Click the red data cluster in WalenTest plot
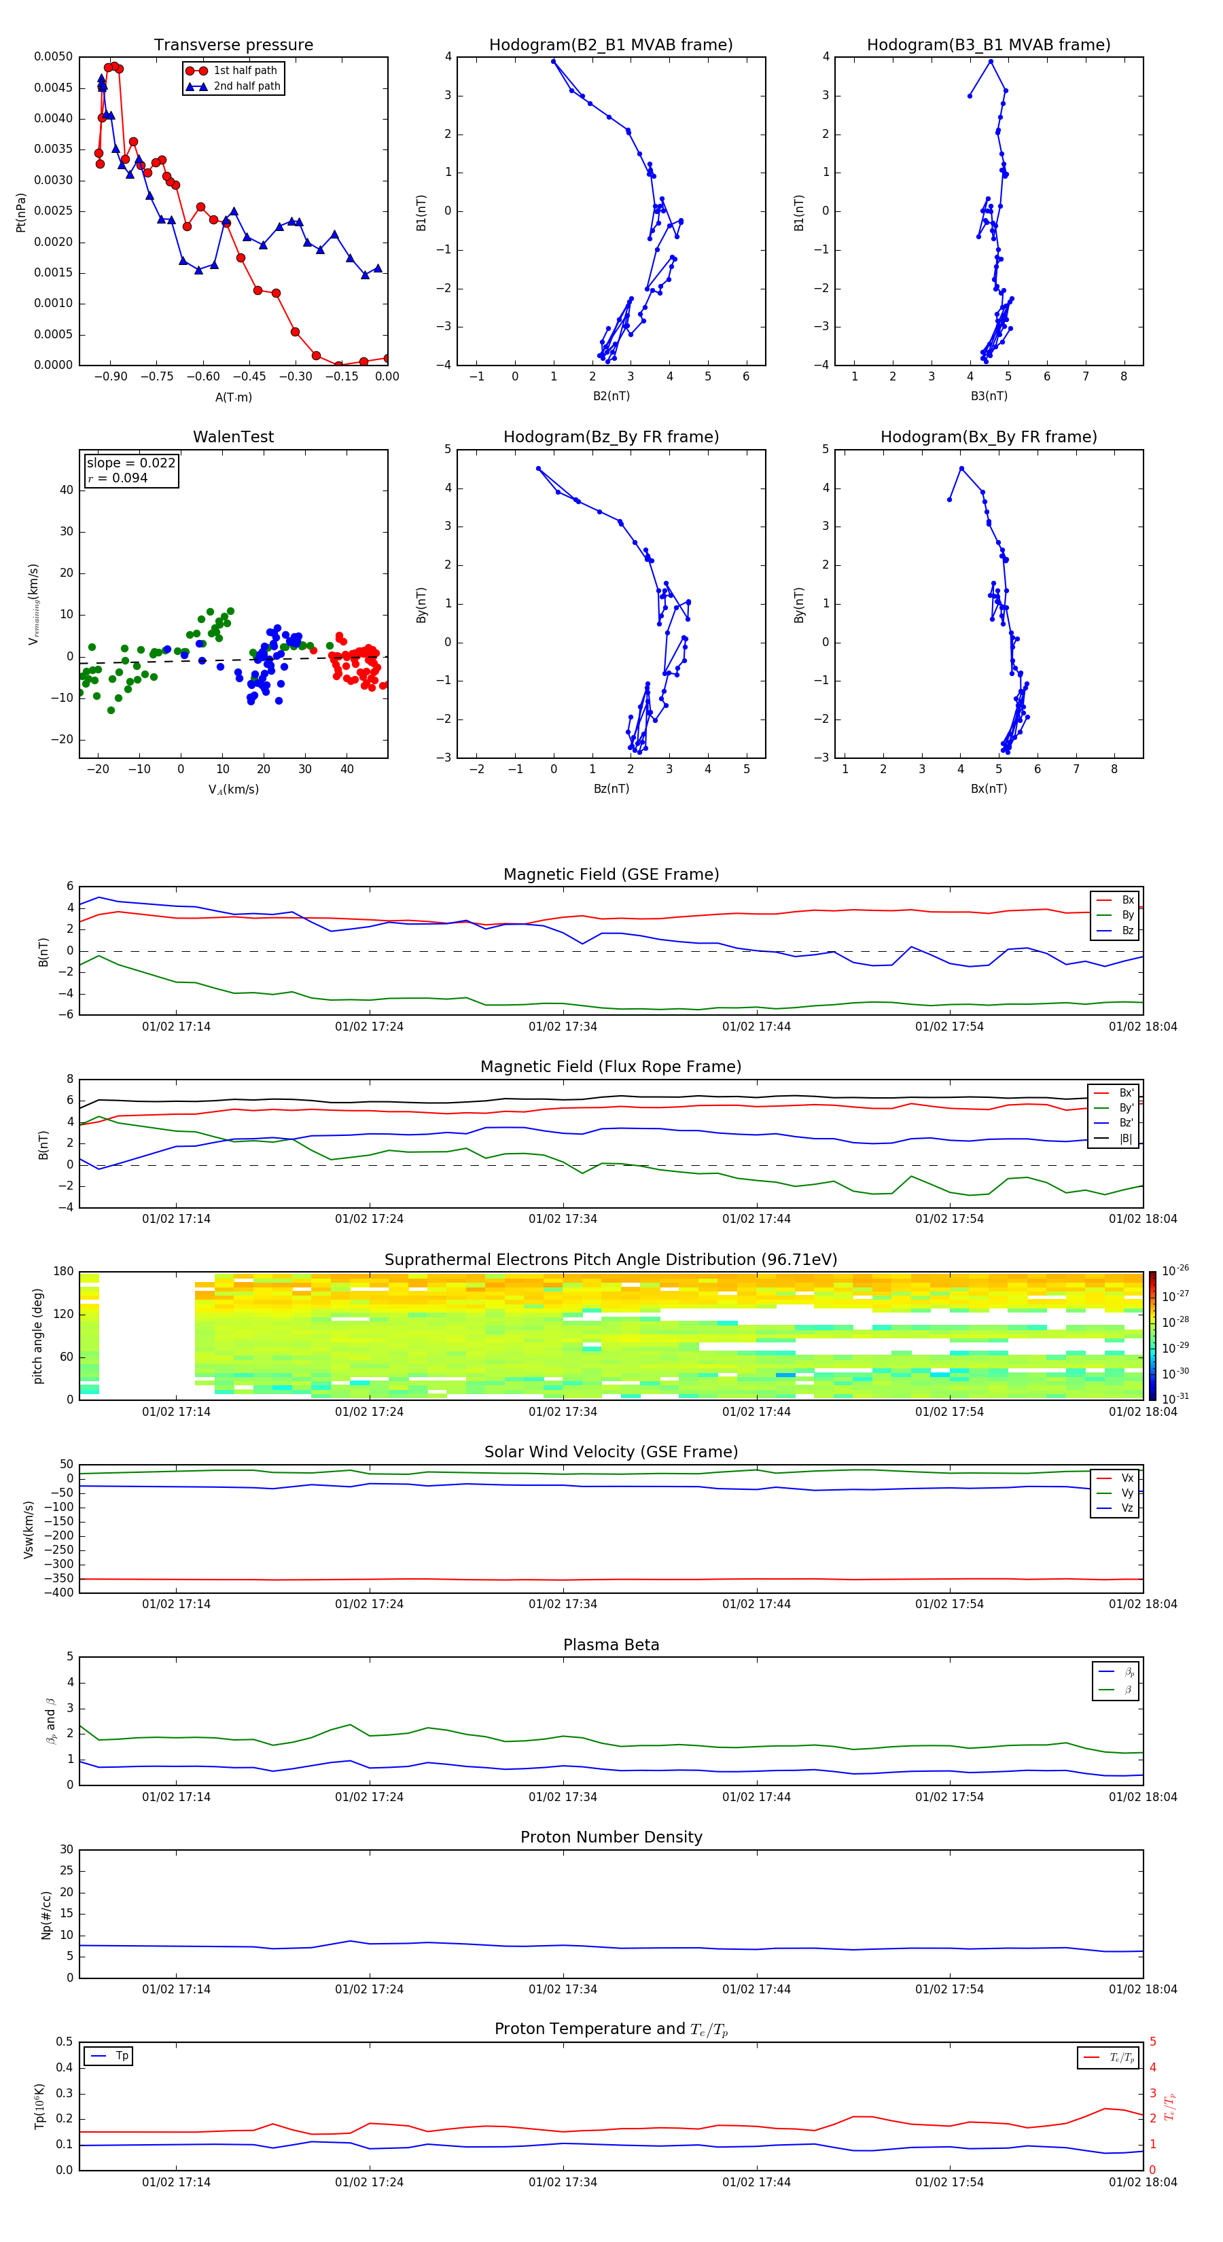The image size is (1223, 2242). coord(359,663)
